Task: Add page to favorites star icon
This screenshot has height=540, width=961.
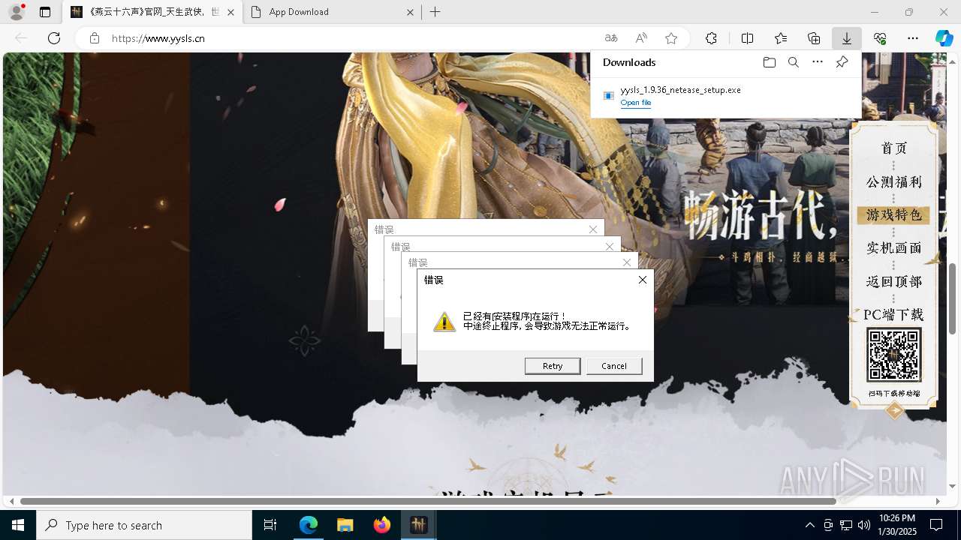Action: [x=671, y=38]
